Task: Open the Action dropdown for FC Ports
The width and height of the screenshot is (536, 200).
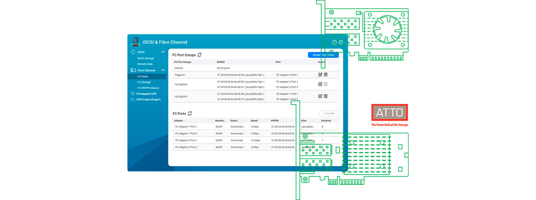Action: click(x=328, y=113)
